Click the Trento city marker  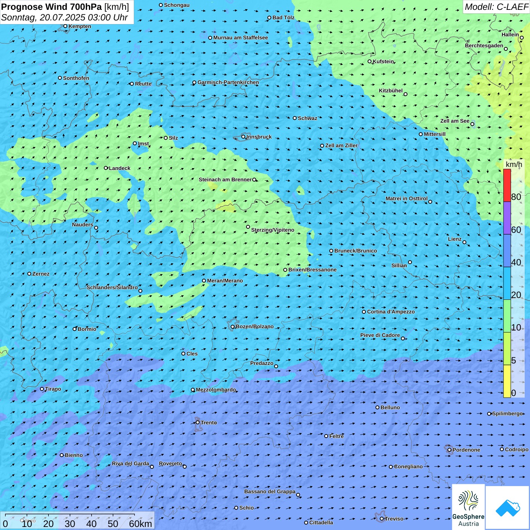click(x=198, y=422)
